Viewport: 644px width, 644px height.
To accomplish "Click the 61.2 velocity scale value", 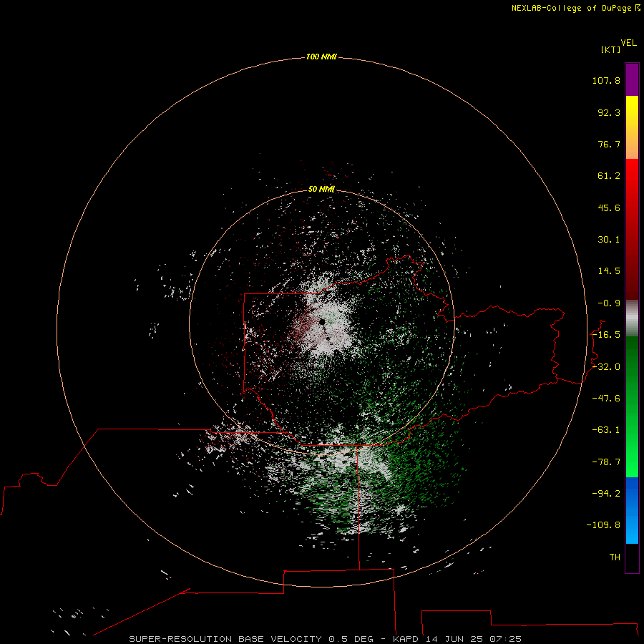I will click(609, 176).
